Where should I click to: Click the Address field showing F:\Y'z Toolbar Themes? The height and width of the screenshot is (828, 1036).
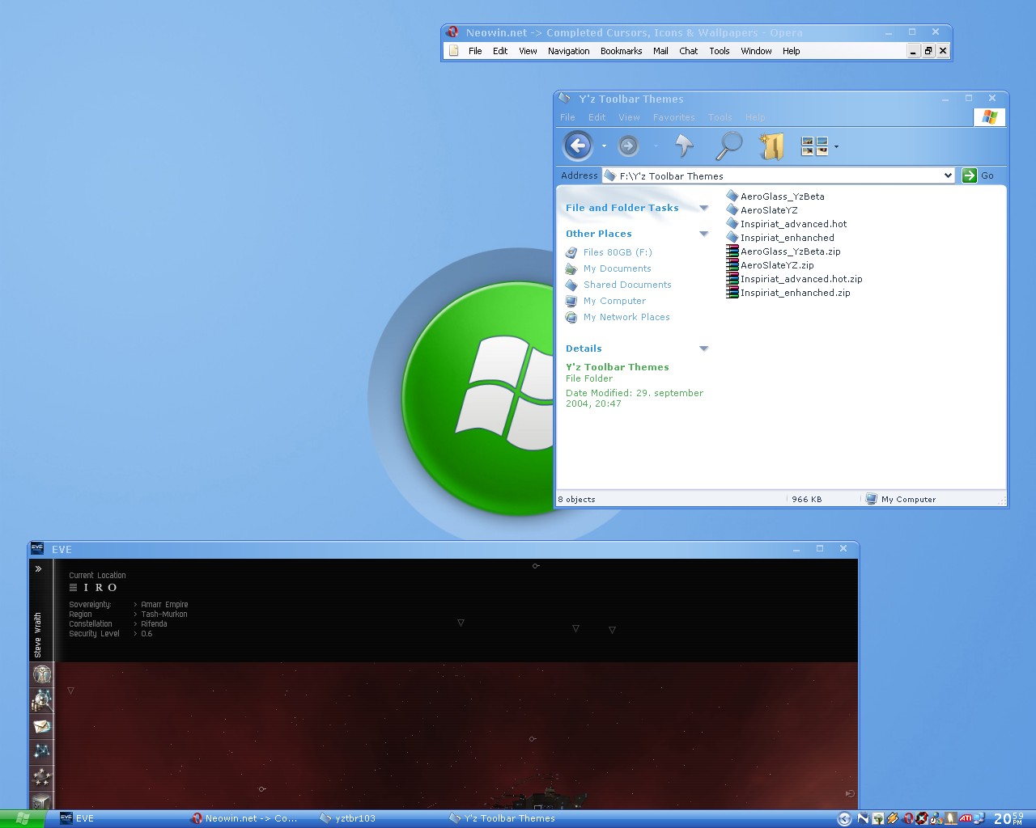click(x=779, y=175)
